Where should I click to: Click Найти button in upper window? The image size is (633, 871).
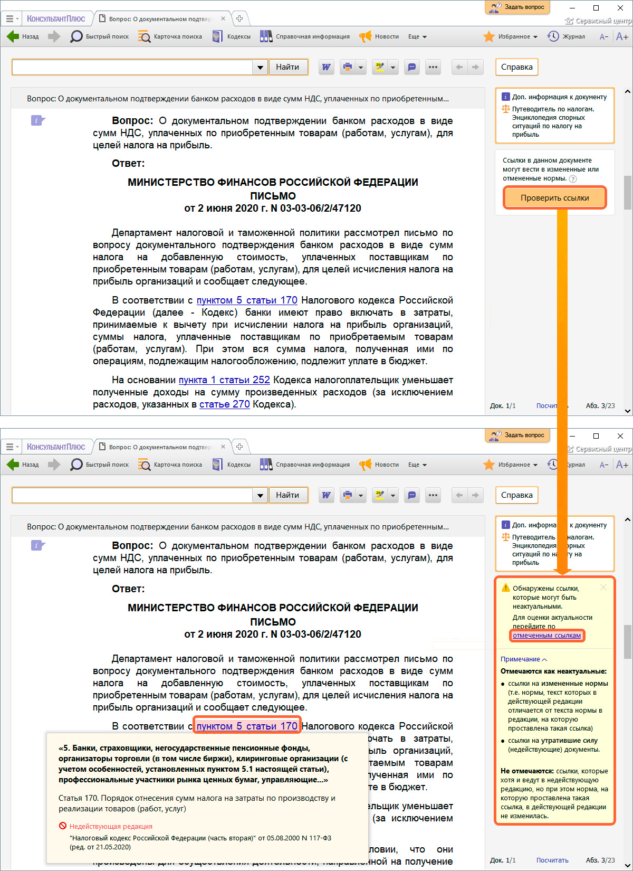click(287, 67)
